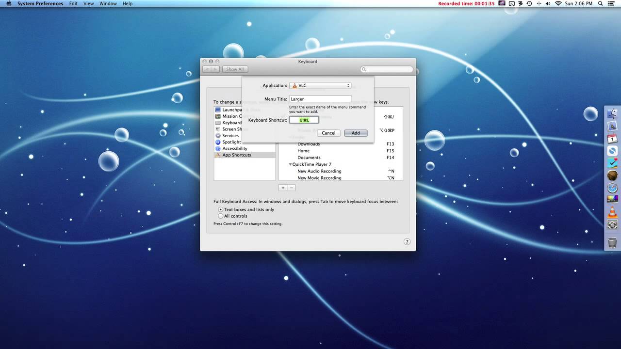
Task: Open Simplenote app in the Dock
Action: (x=612, y=151)
